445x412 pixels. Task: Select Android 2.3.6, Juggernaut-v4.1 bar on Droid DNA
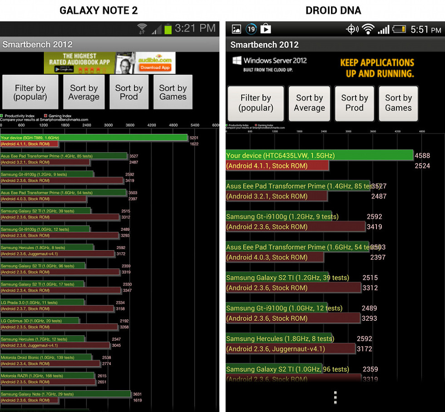tap(291, 349)
